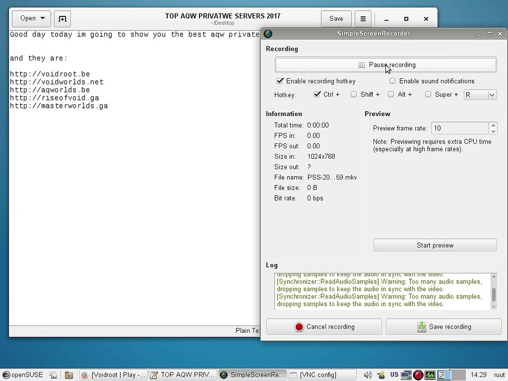Image resolution: width=508 pixels, height=381 pixels.
Task: Click the line http://masterworlds.ga
Action: (59, 106)
